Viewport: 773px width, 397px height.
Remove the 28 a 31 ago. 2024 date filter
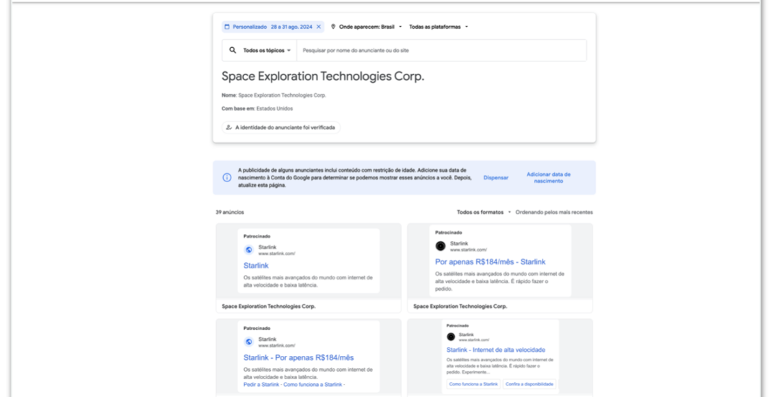point(319,27)
